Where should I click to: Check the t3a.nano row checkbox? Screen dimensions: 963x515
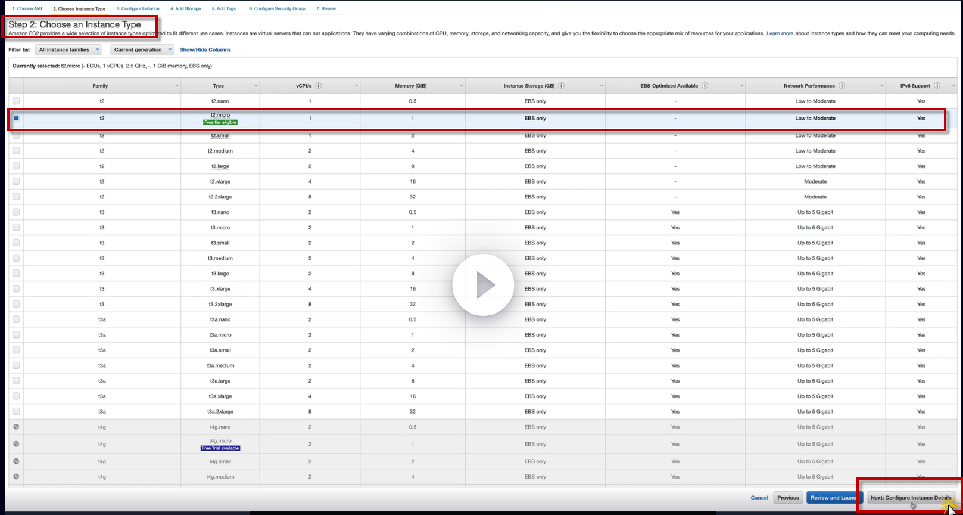point(16,319)
